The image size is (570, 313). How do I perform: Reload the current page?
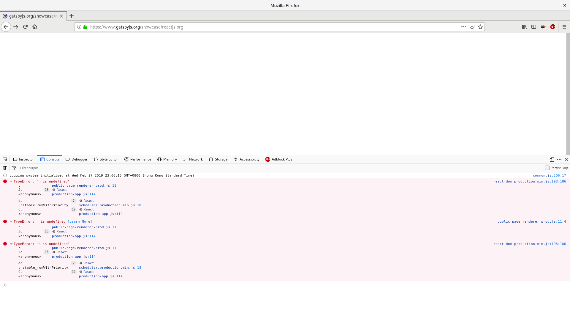pyautogui.click(x=25, y=27)
